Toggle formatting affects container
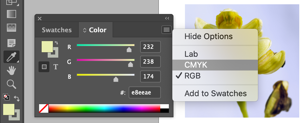The image size is (305, 123). pyautogui.click(x=44, y=67)
